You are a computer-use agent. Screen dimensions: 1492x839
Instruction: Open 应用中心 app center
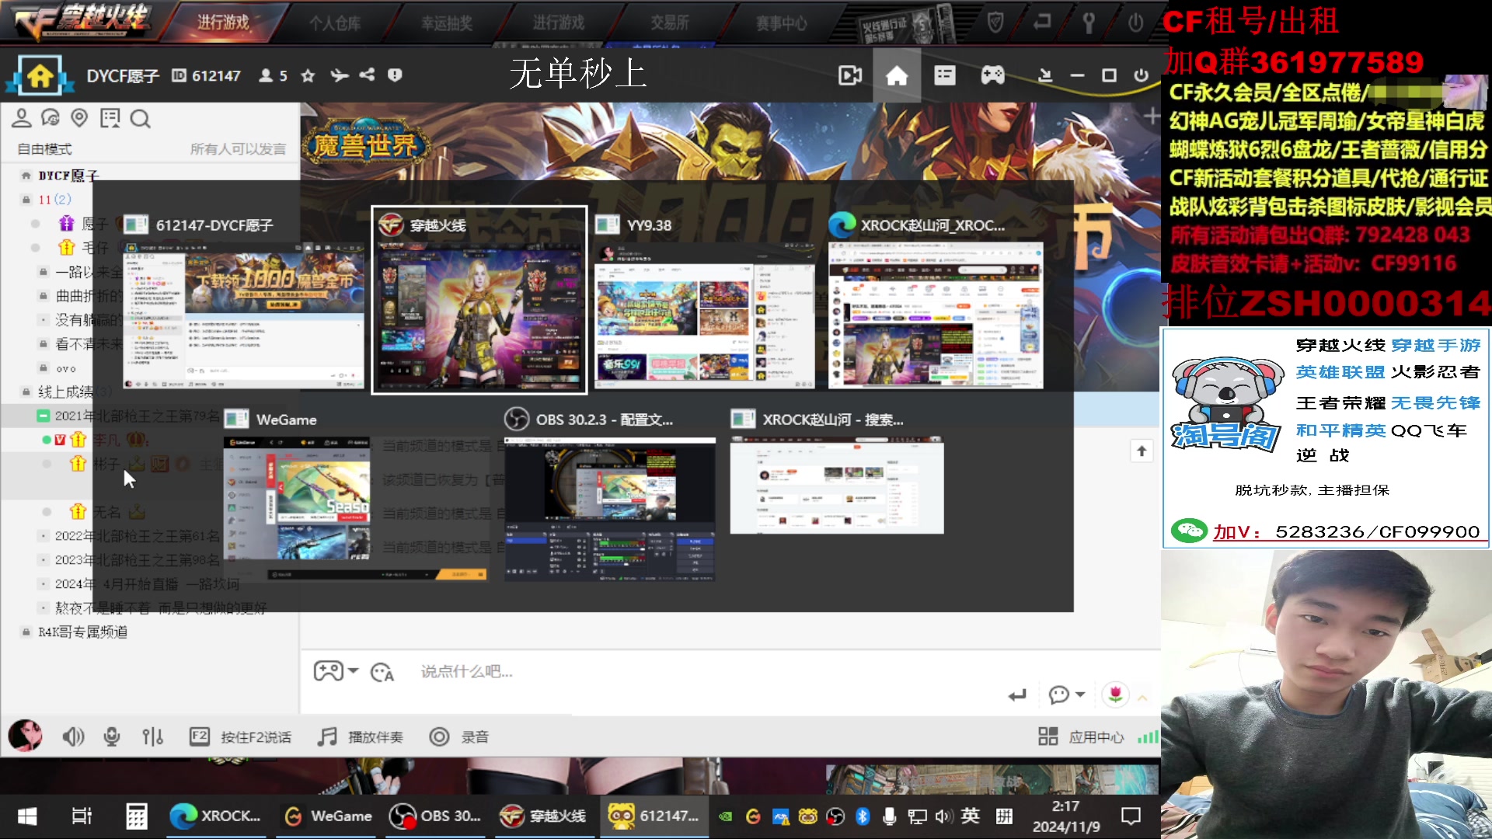coord(1081,736)
